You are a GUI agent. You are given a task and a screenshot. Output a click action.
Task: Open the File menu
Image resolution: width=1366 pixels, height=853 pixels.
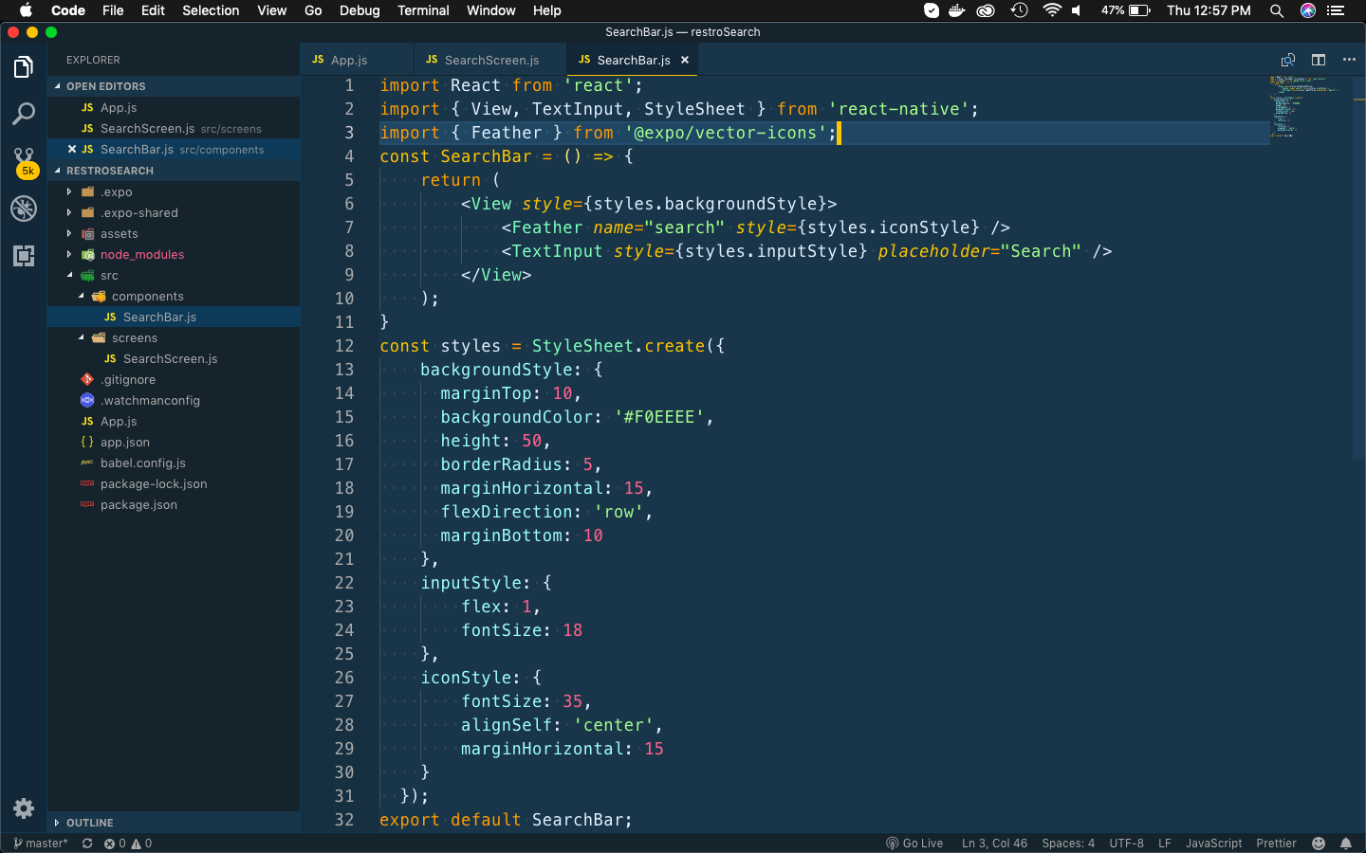pos(113,10)
